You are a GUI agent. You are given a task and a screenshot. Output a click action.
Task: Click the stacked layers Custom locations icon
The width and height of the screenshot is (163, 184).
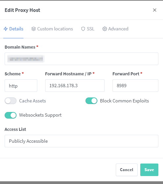pyautogui.click(x=34, y=29)
